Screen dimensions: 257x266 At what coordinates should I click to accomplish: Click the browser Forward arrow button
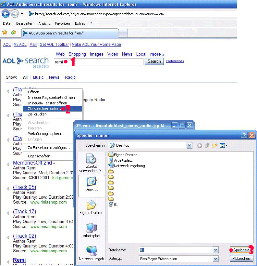click(x=15, y=14)
